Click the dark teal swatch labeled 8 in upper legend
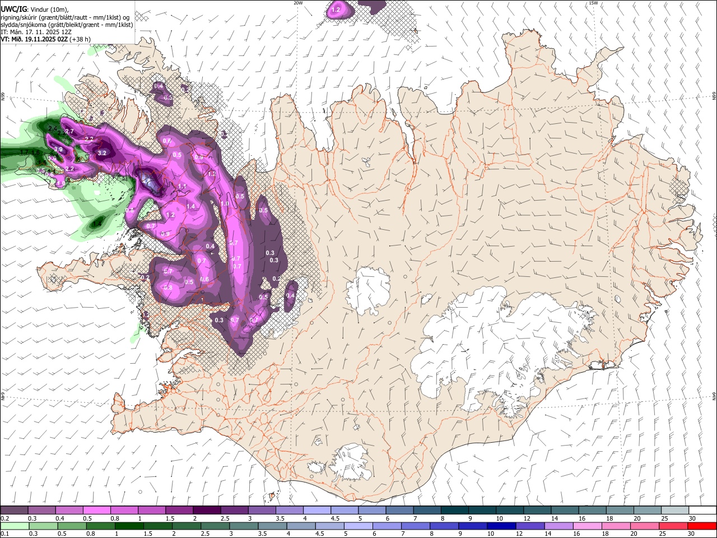The height and width of the screenshot is (538, 717). point(454,511)
